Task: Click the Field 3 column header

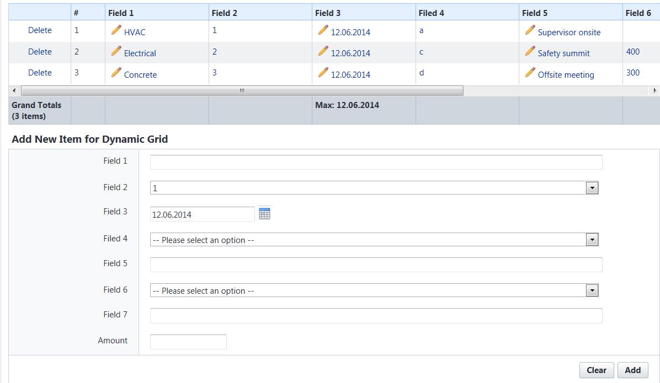Action: [364, 13]
